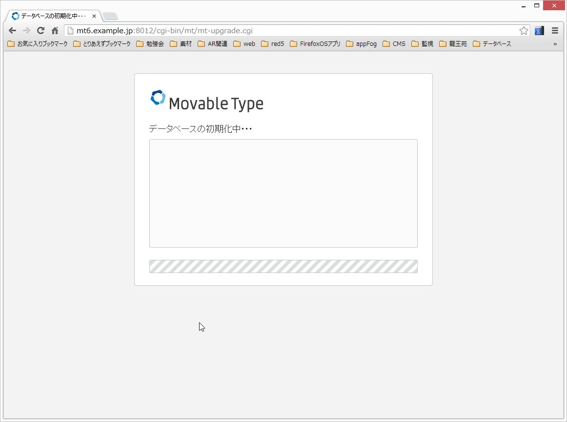Image resolution: width=567 pixels, height=422 pixels.
Task: Open the FirefoxOSアプリ bookmark folder
Action: [x=315, y=44]
